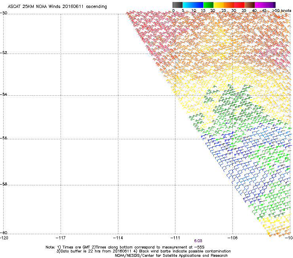The image size is (293, 258).
Task: Click the purple '6:05' swath time label
Action: [x=198, y=241]
